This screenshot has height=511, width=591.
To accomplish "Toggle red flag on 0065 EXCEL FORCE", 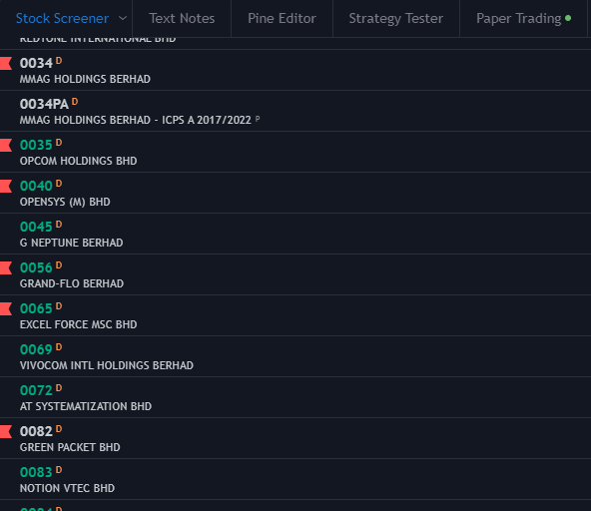I will coord(6,309).
